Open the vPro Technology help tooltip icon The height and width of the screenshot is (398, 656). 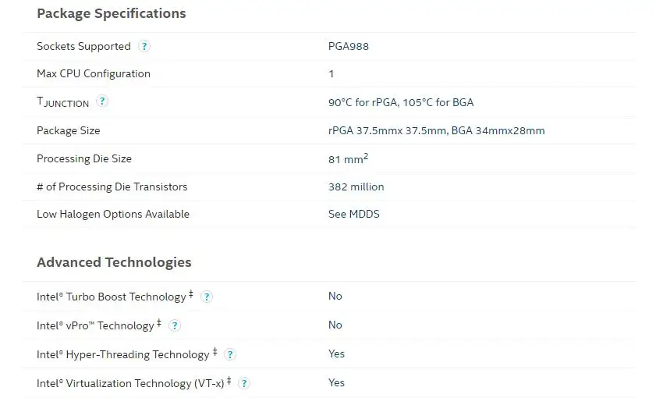[175, 325]
